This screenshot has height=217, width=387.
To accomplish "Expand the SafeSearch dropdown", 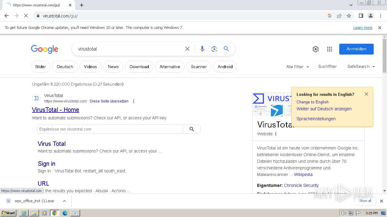I will coord(361,66).
